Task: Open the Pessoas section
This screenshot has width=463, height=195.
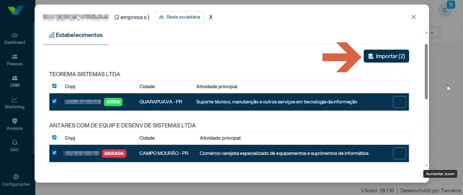Action: tap(15, 60)
